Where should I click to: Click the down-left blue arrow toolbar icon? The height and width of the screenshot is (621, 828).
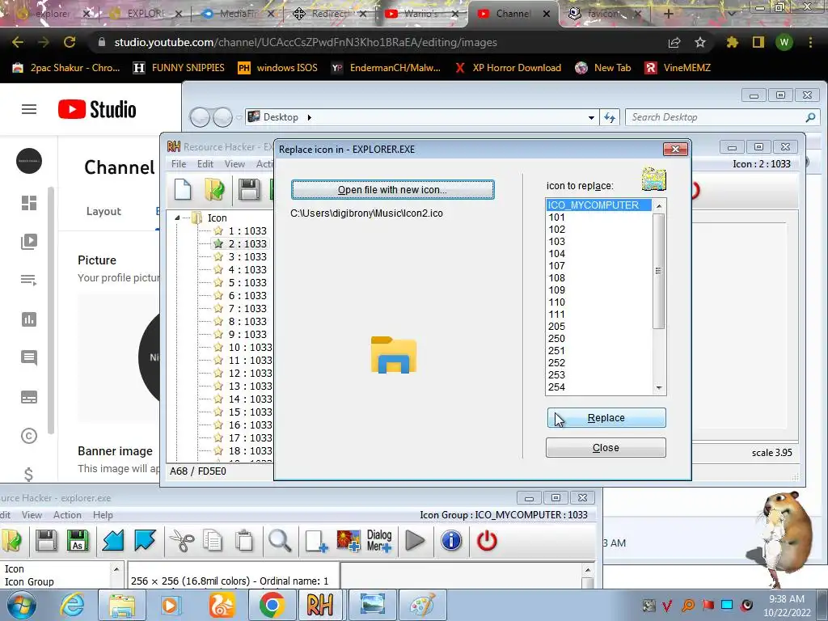tap(113, 541)
